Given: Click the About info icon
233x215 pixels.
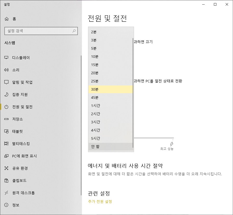Looking at the screenshot, I should 6,205.
